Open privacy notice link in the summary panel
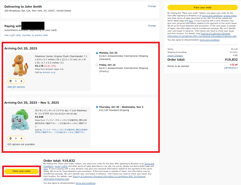The image size is (241, 185). pyautogui.click(x=230, y=15)
